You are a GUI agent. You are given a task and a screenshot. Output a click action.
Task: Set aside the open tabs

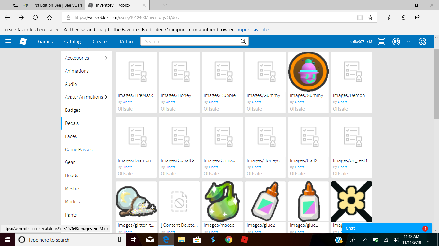click(15, 5)
